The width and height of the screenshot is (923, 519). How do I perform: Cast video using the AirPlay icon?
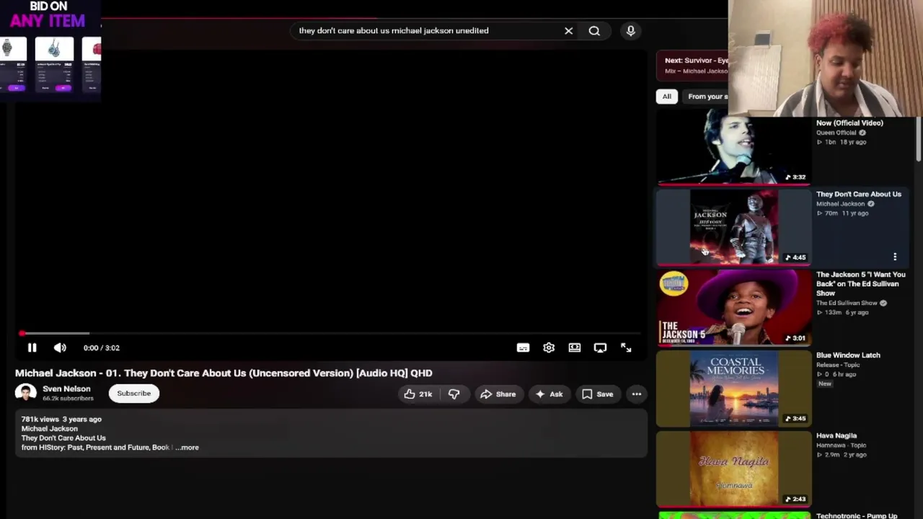600,347
